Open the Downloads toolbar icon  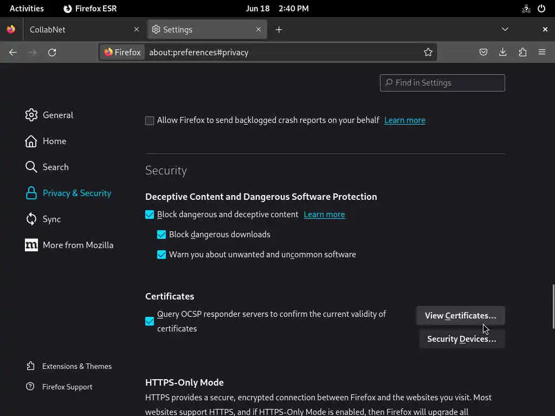coord(503,53)
